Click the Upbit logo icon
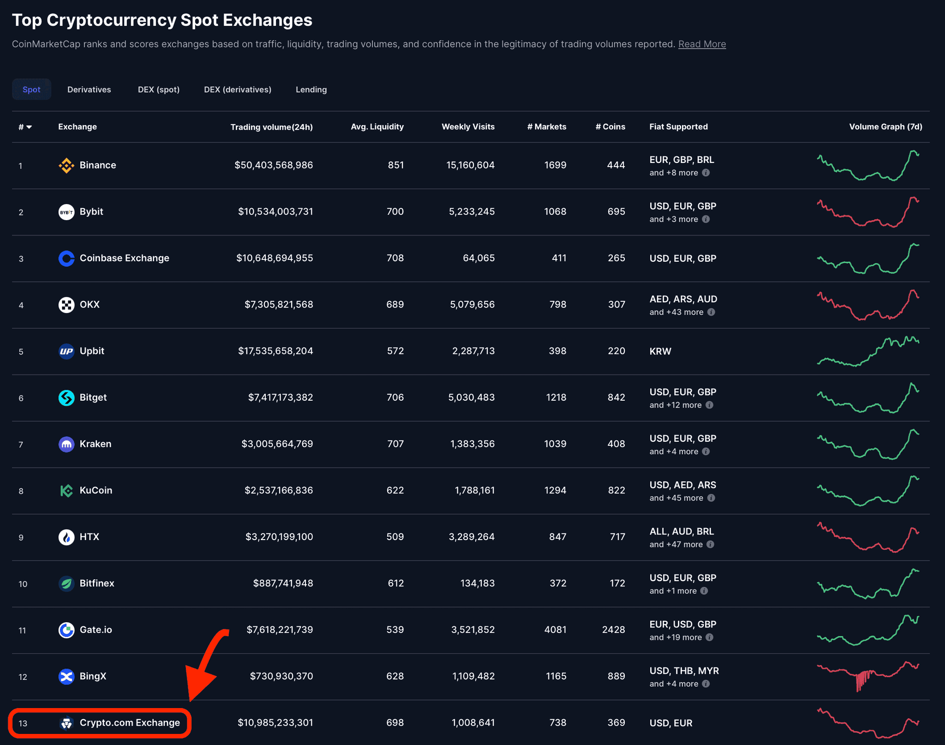 pos(66,351)
